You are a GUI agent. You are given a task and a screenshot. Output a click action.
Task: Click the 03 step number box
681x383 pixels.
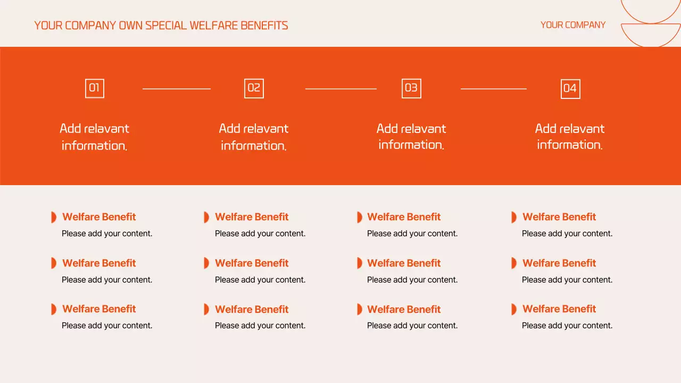coord(411,88)
